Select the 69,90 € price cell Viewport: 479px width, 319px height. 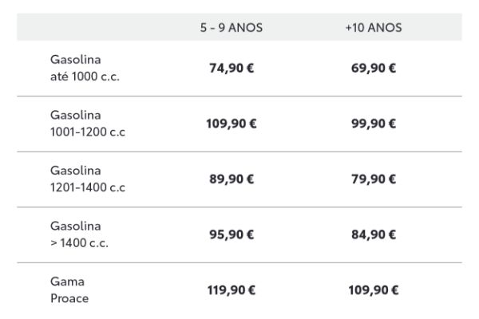374,68
